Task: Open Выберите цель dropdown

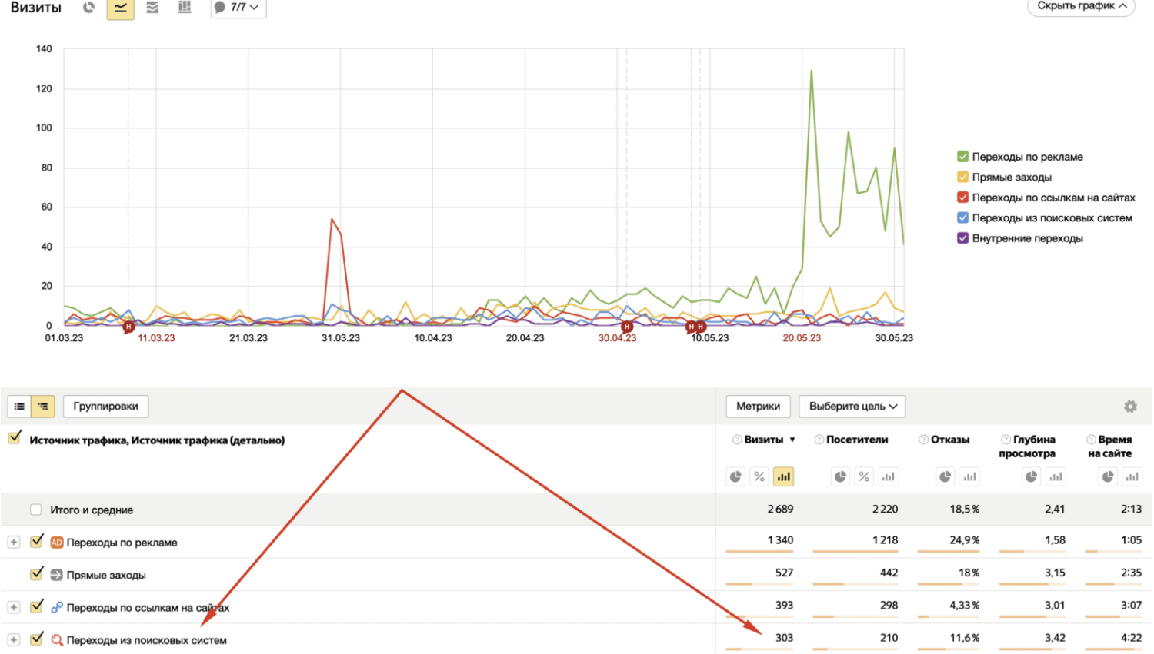Action: pyautogui.click(x=852, y=407)
